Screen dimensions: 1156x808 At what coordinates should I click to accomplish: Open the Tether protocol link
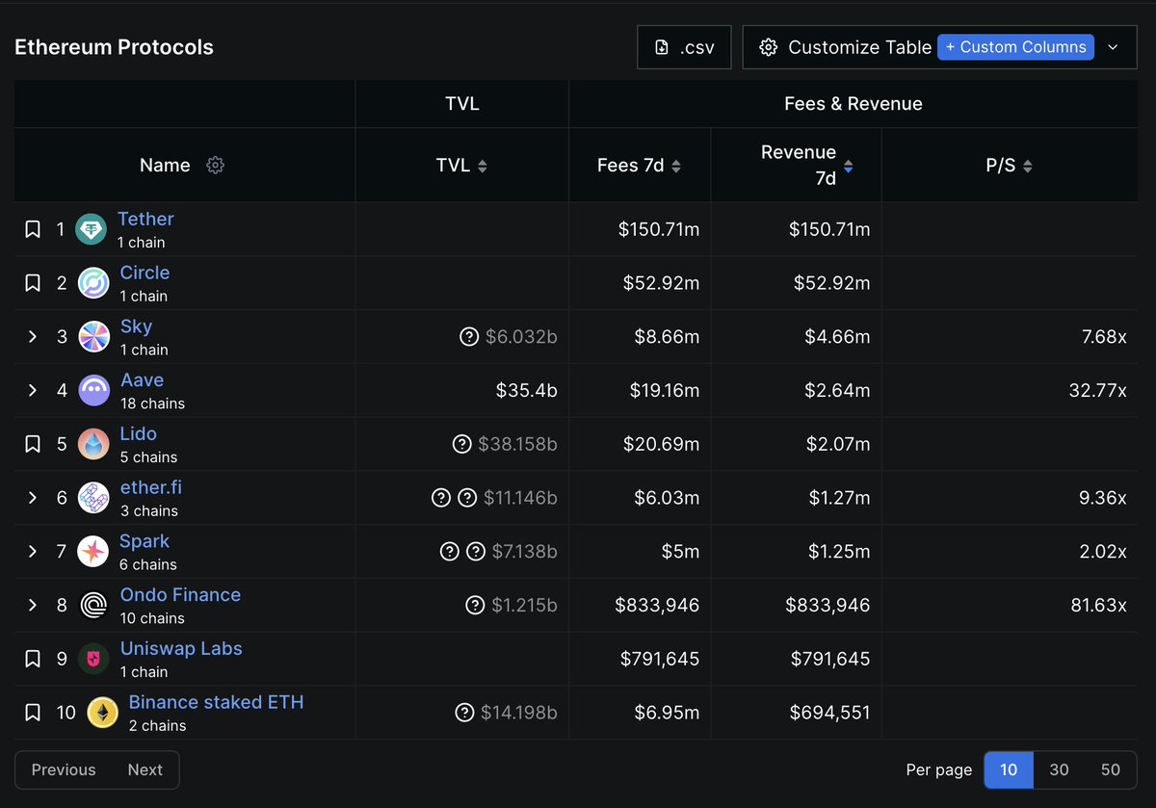[x=145, y=219]
